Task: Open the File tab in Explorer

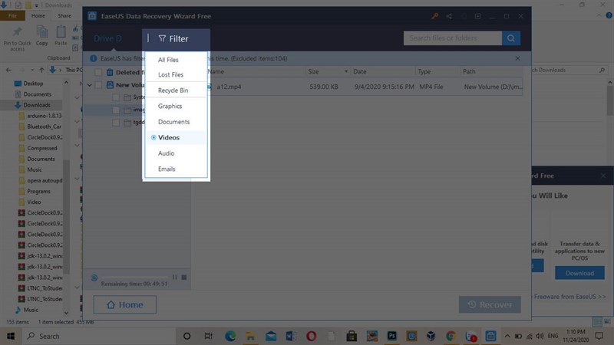Action: coord(12,15)
